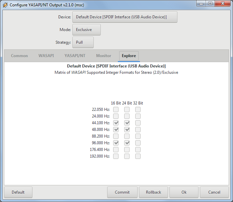Screen dimensions: 233x202
Task: Open the Mode dropdown showing Exclusive
Action: click(86, 30)
